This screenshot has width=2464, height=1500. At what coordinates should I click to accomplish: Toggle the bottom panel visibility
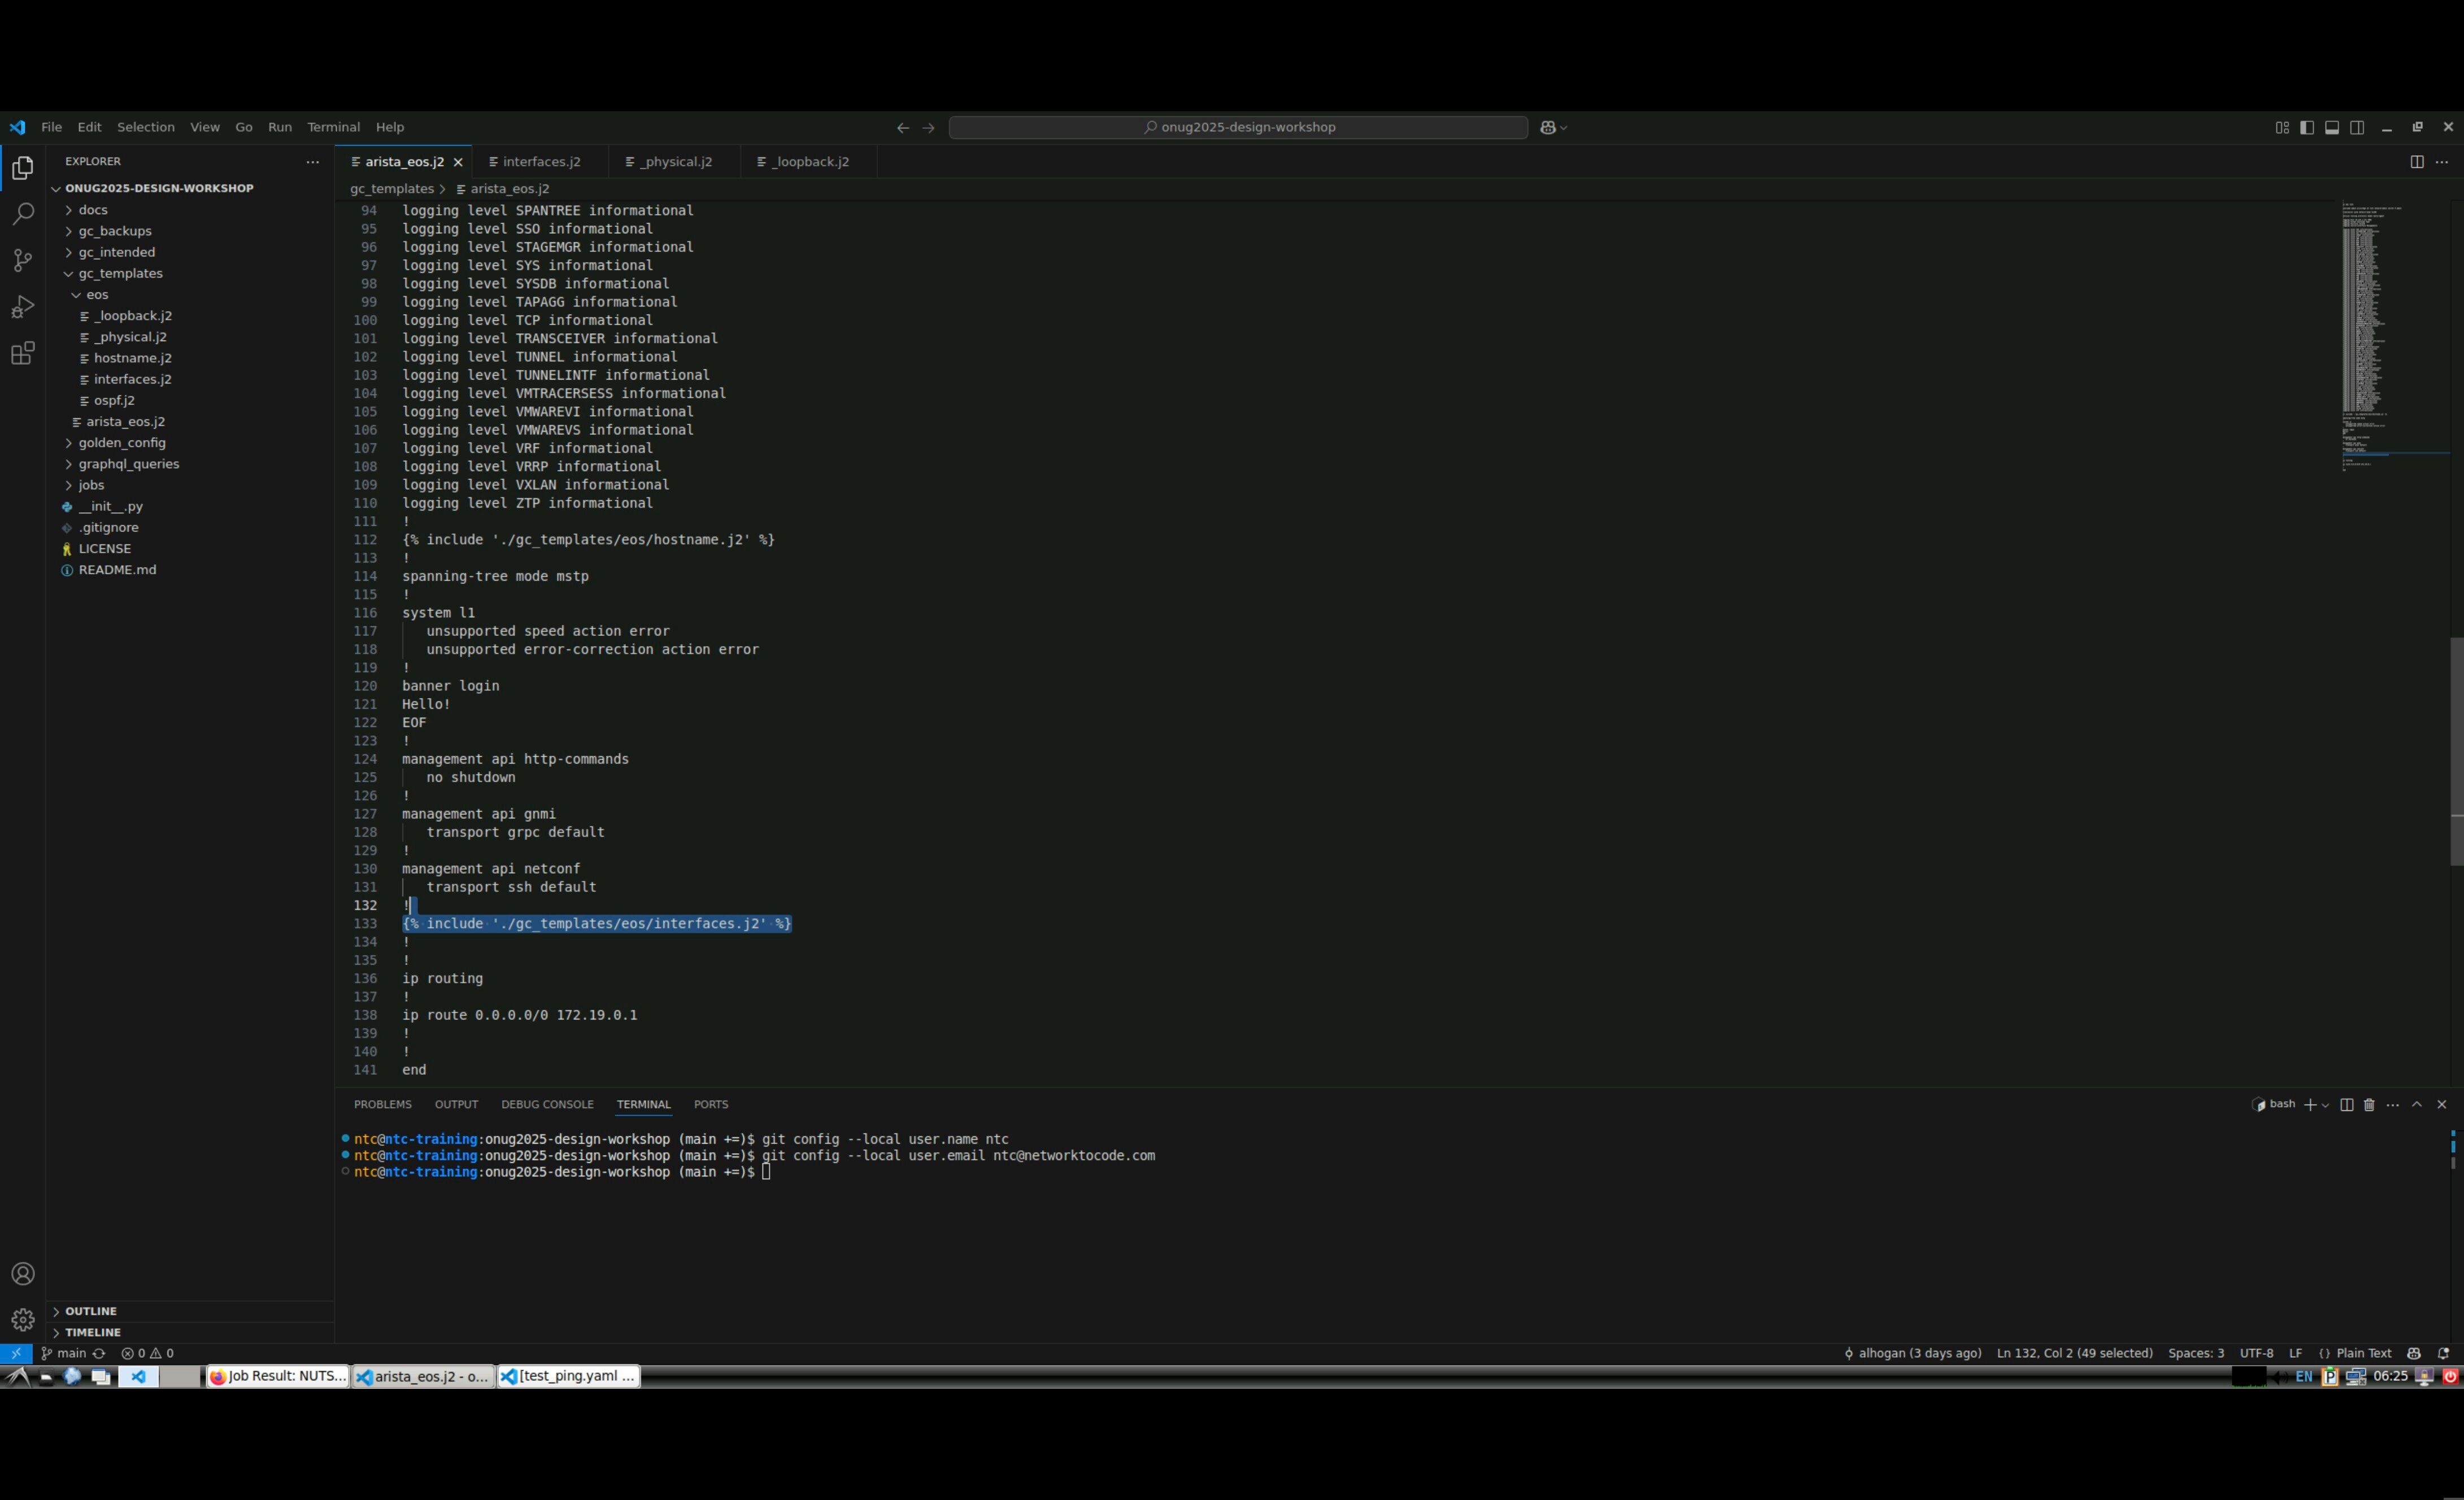2332,127
